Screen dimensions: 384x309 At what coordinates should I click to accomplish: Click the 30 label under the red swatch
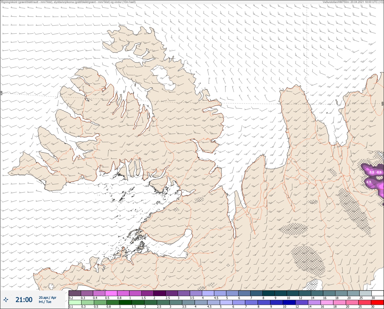pos(373,307)
